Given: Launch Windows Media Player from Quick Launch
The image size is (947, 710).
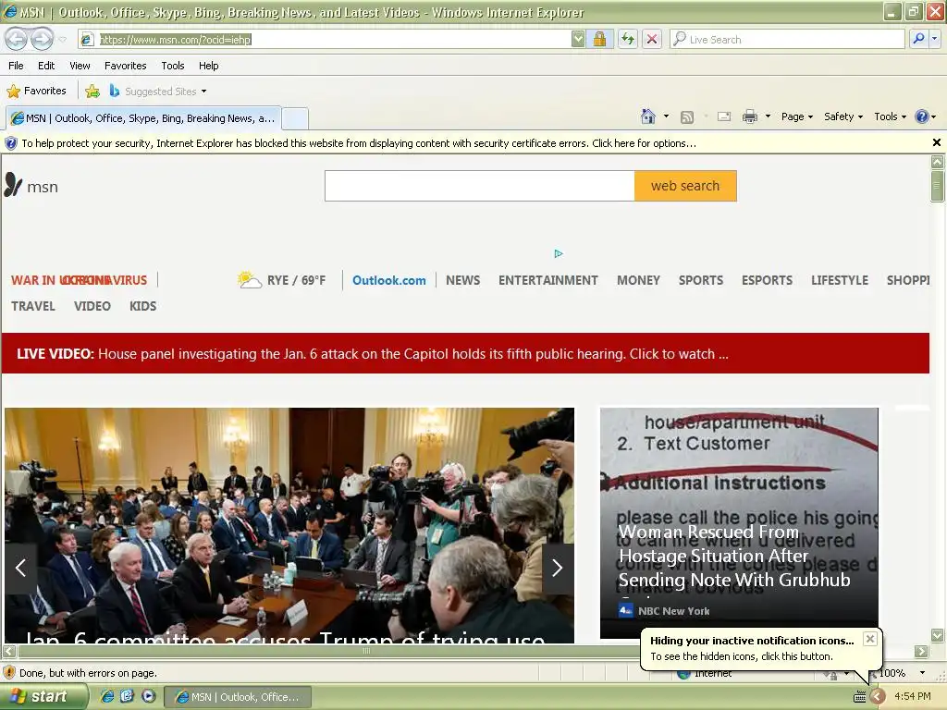Looking at the screenshot, I should tap(148, 696).
